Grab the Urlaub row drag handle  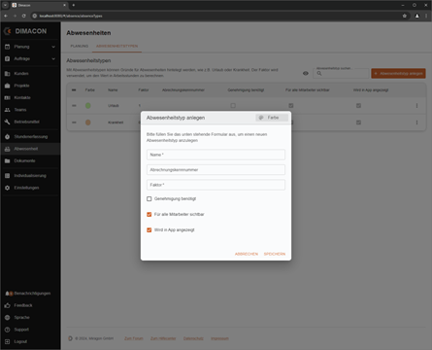coord(74,106)
